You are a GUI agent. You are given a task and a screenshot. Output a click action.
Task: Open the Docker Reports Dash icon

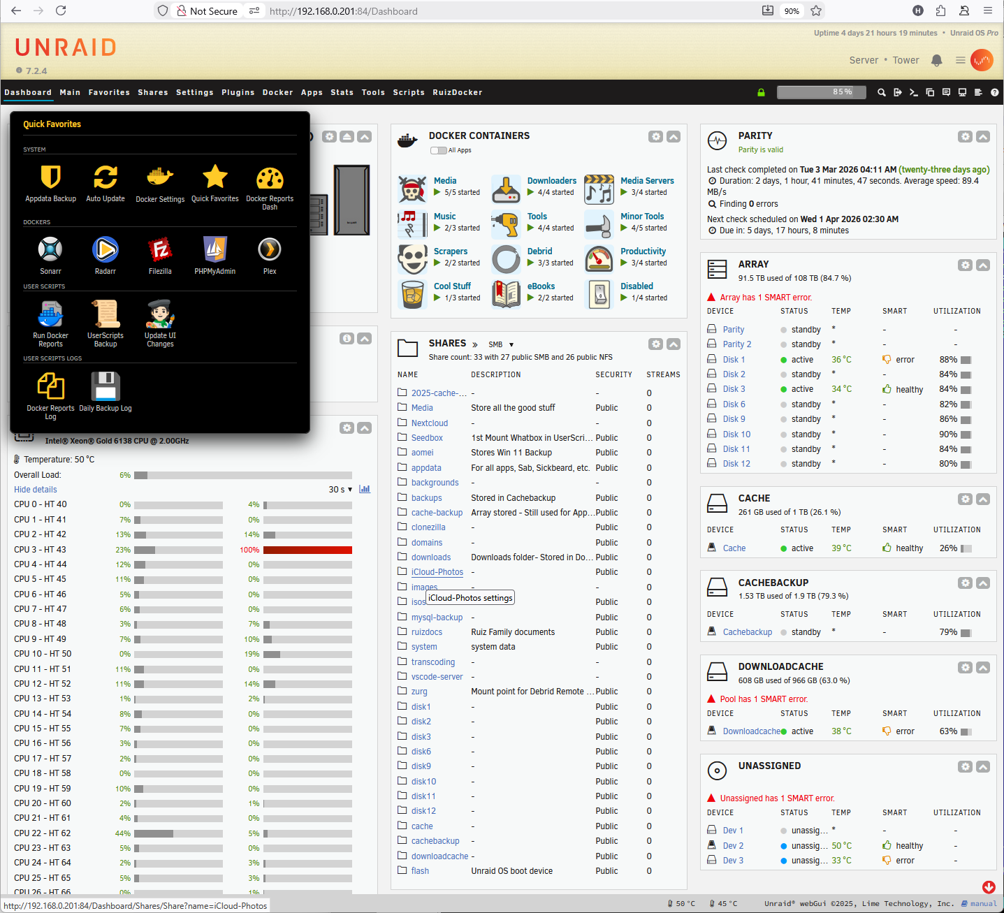[270, 178]
